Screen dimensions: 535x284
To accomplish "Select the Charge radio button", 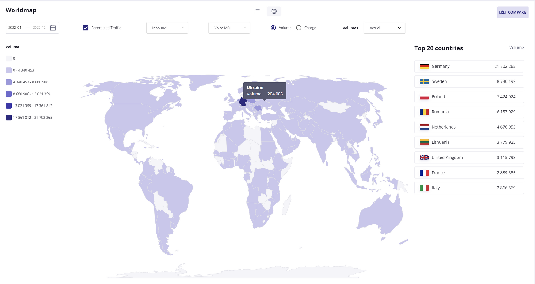I will [299, 28].
